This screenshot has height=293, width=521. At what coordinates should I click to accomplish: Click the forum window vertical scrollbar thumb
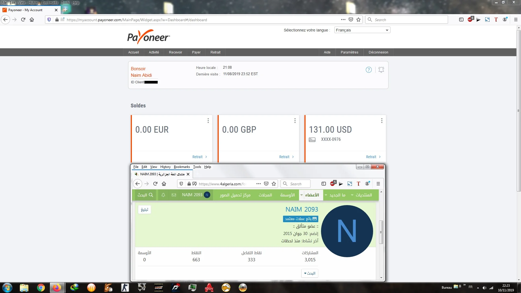381,232
